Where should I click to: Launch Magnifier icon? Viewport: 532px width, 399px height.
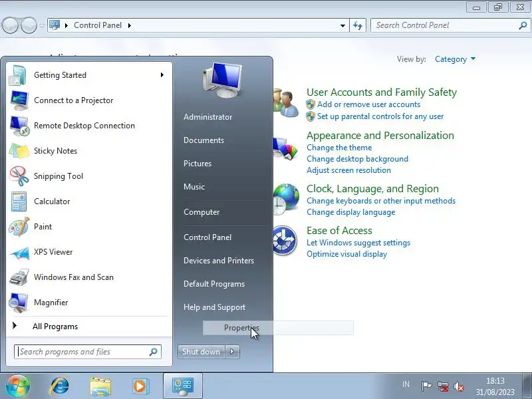(x=19, y=303)
